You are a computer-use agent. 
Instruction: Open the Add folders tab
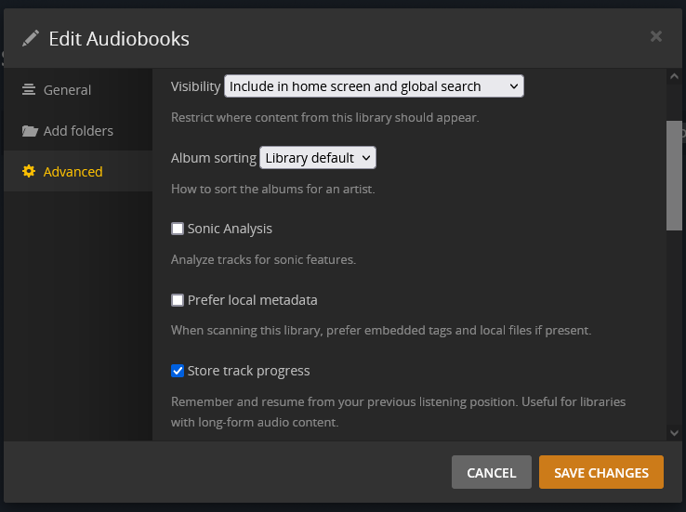pos(78,131)
